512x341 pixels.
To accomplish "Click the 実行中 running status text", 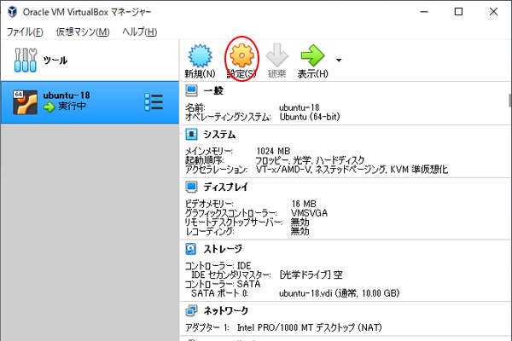I will coord(73,106).
